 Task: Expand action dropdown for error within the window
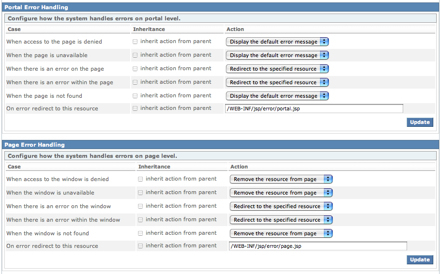[281, 220]
